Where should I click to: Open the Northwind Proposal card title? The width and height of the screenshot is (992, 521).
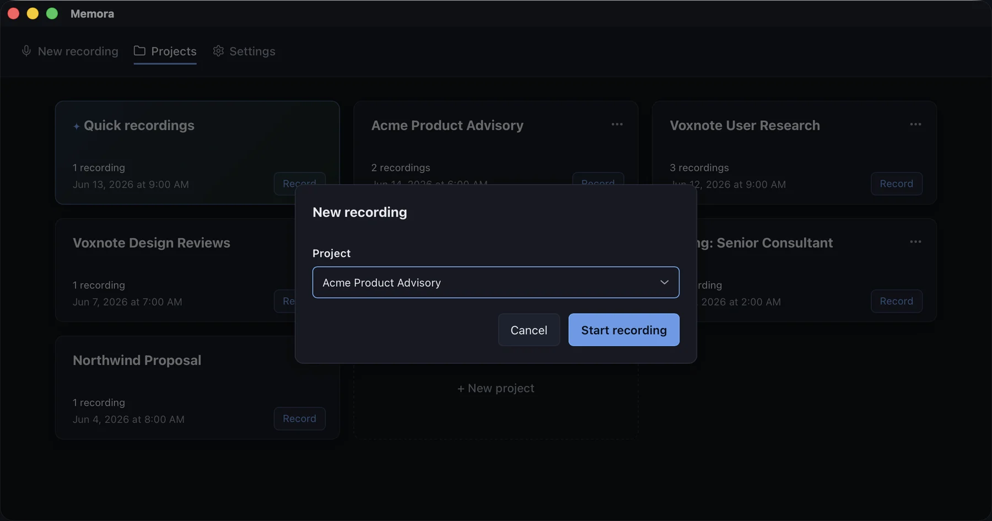click(x=137, y=361)
